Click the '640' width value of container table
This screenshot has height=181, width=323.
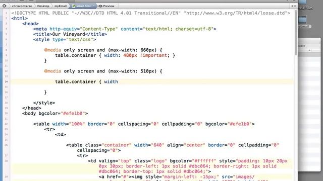pyautogui.click(x=157, y=145)
